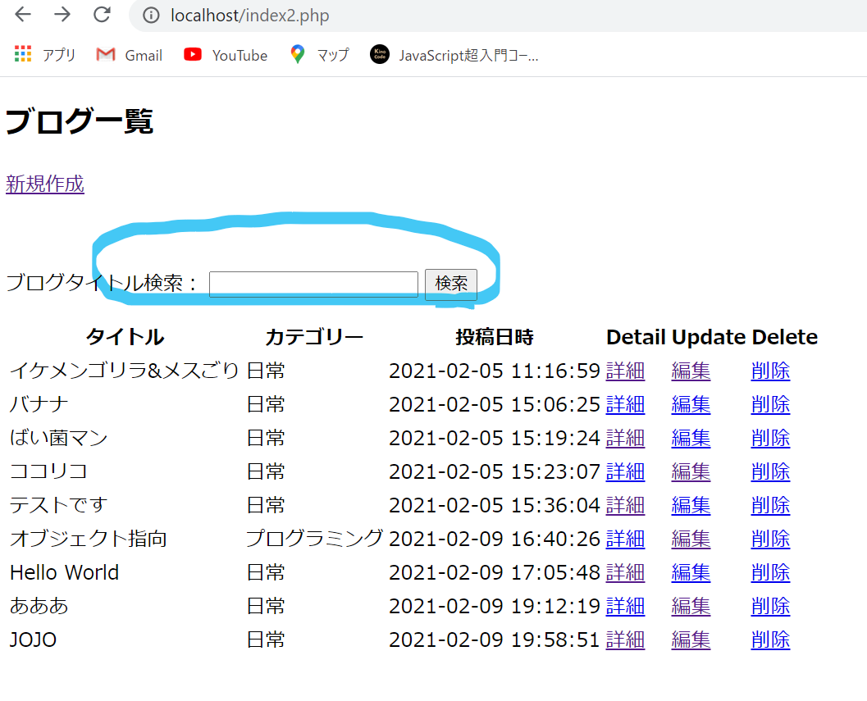Click the タイトル column header

(x=125, y=337)
